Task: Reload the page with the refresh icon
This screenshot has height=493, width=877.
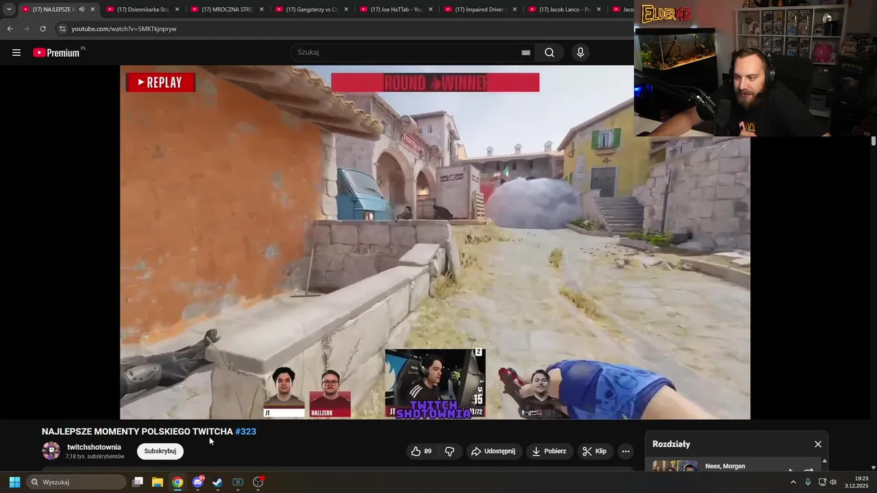Action: 42,29
